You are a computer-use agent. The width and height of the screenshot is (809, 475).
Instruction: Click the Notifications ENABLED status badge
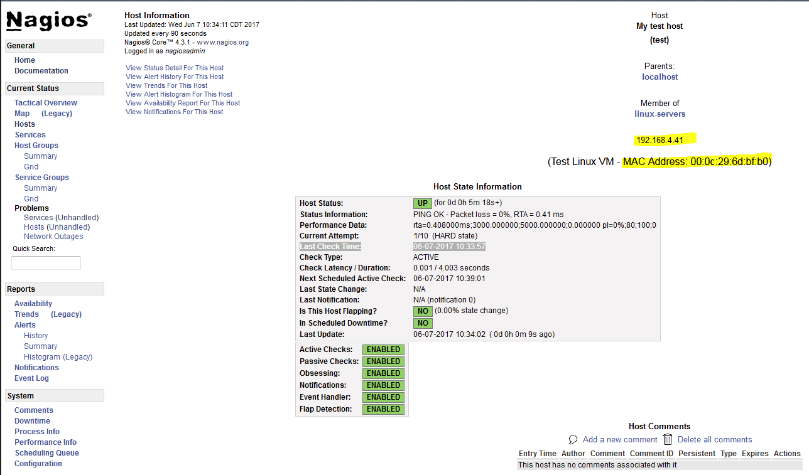pyautogui.click(x=383, y=385)
